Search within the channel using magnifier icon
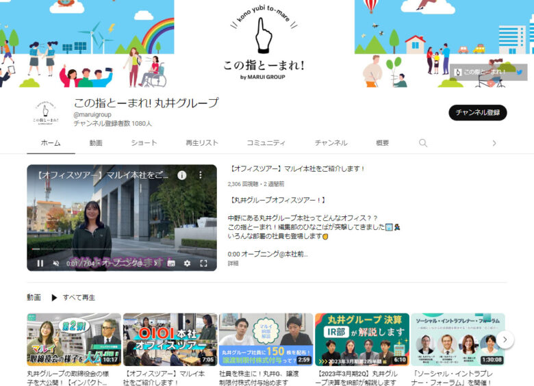This screenshot has width=534, height=386. [x=423, y=142]
